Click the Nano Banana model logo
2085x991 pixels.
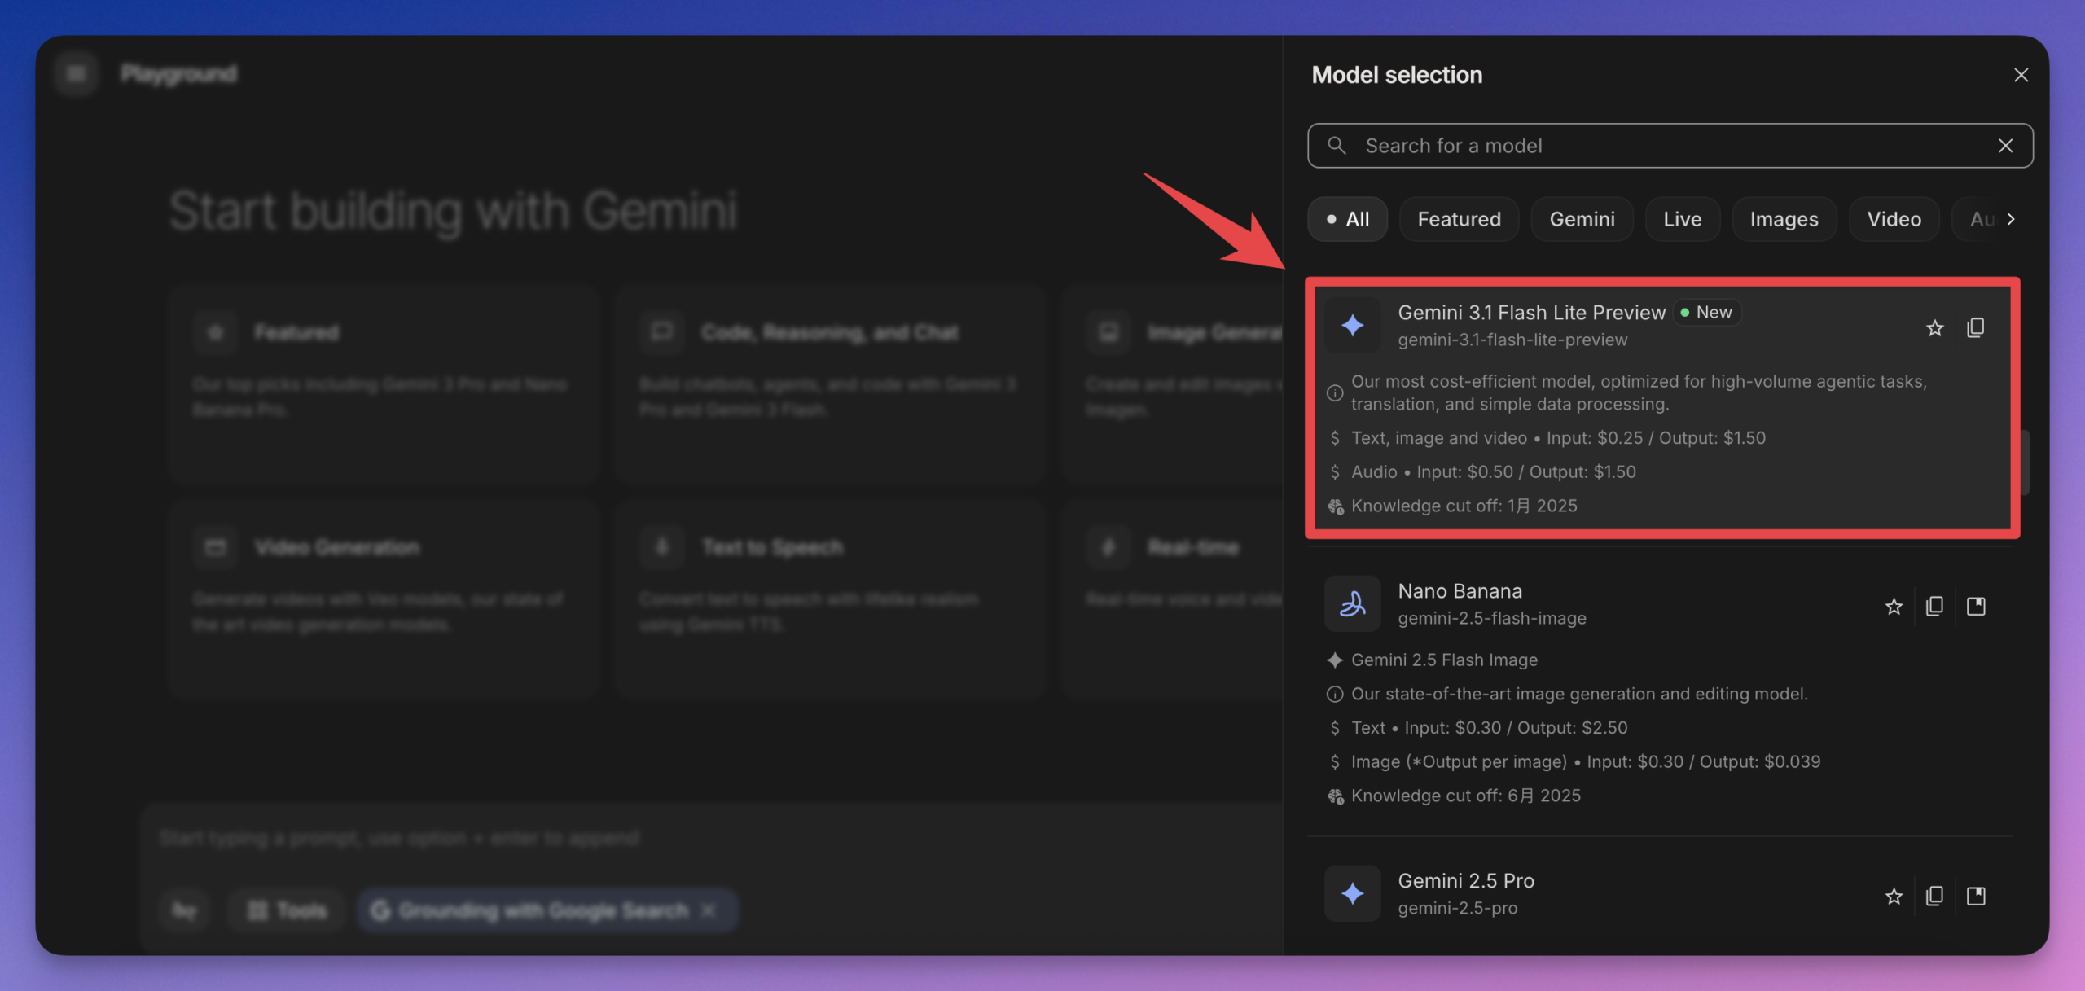pyautogui.click(x=1351, y=603)
